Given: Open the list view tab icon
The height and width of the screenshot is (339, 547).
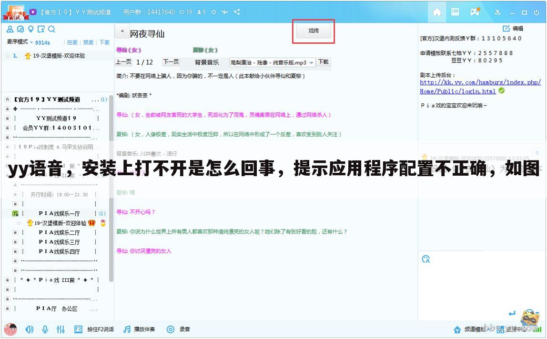Looking at the screenshot, I should point(455,12).
